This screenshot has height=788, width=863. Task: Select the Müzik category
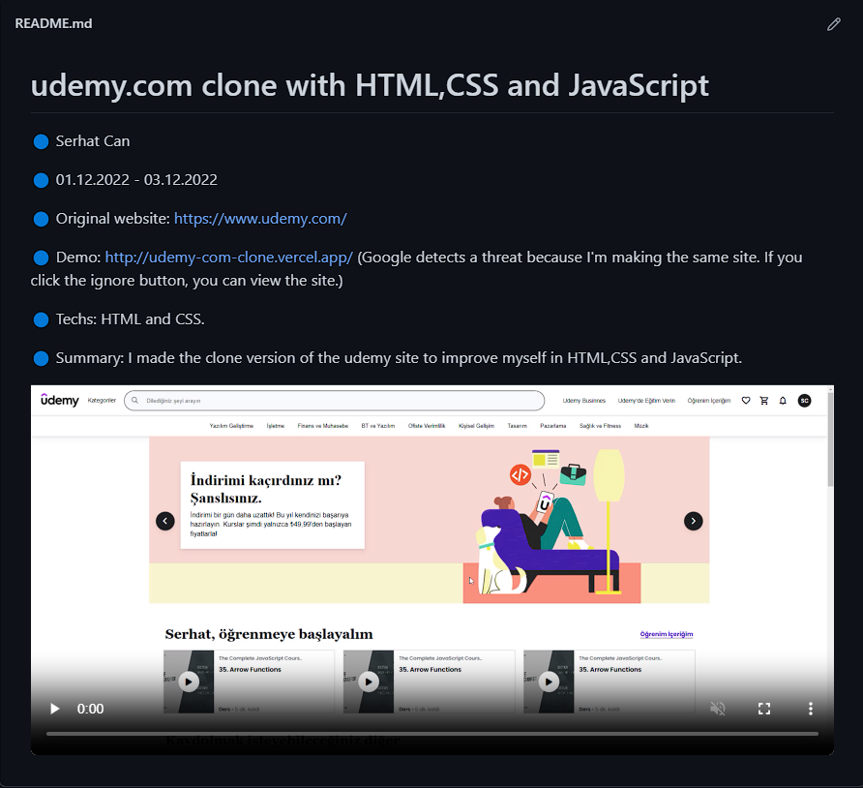pyautogui.click(x=641, y=426)
